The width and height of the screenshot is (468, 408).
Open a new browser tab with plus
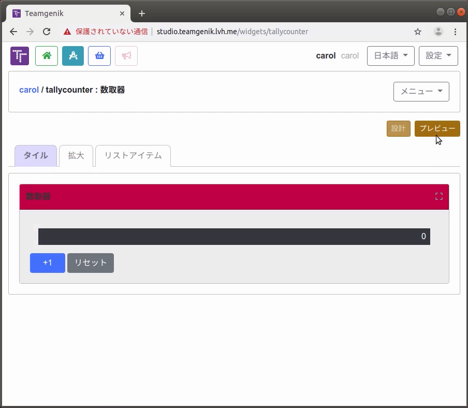click(142, 13)
